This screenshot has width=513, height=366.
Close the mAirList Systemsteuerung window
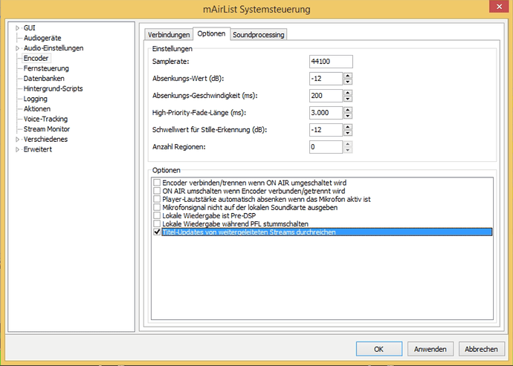494,8
